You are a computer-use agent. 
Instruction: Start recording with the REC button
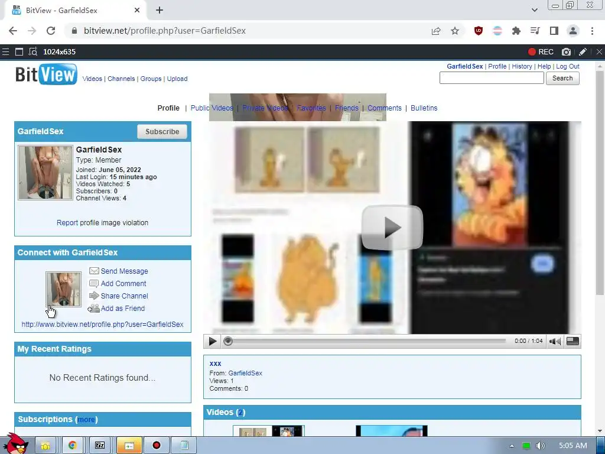pyautogui.click(x=541, y=52)
